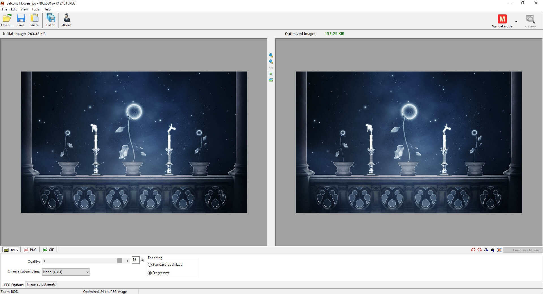The width and height of the screenshot is (543, 294).
Task: Select Progressive encoding
Action: click(159, 273)
